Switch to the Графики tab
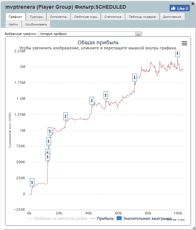Viewport: 196px width, 230px height. (15, 17)
